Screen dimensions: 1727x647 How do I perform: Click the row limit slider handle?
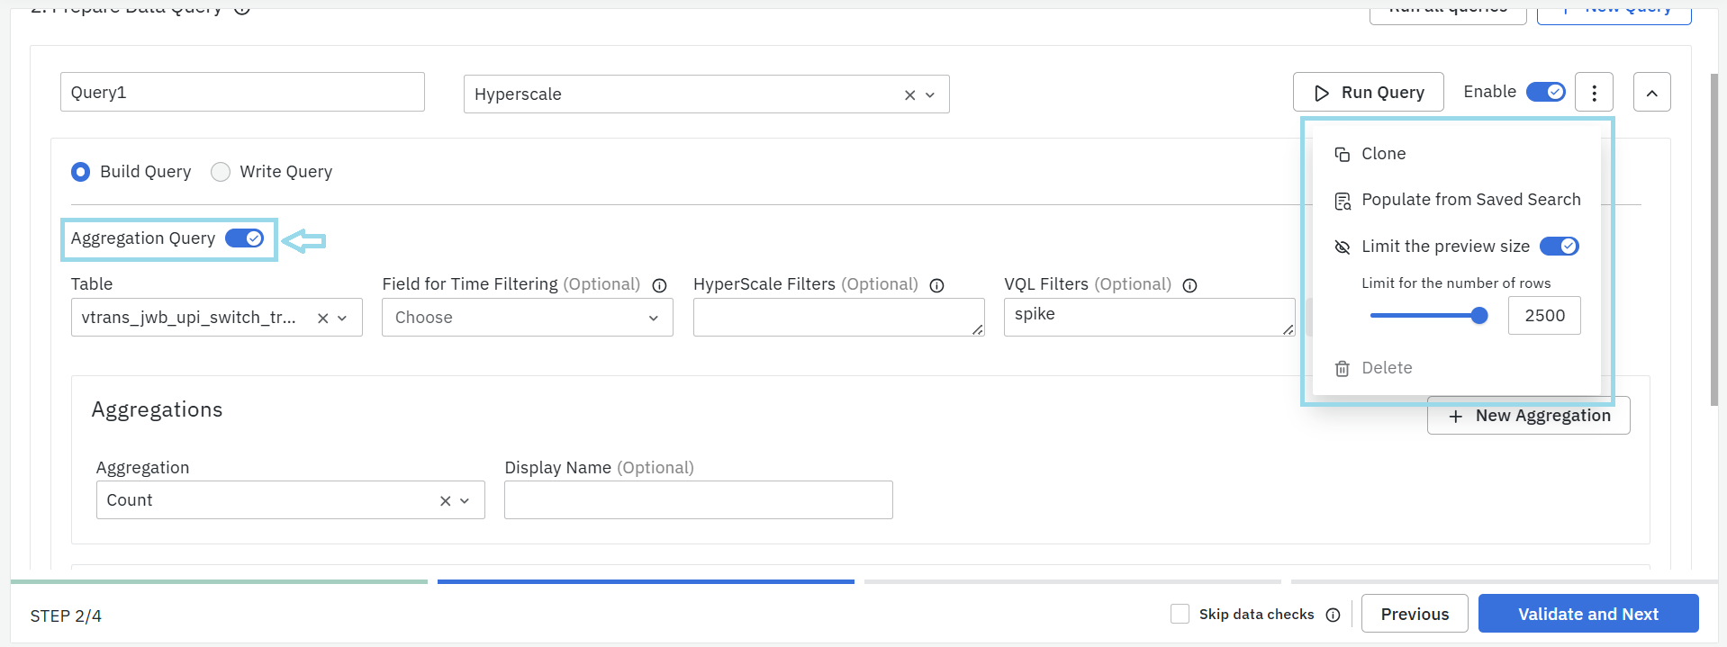click(x=1478, y=316)
